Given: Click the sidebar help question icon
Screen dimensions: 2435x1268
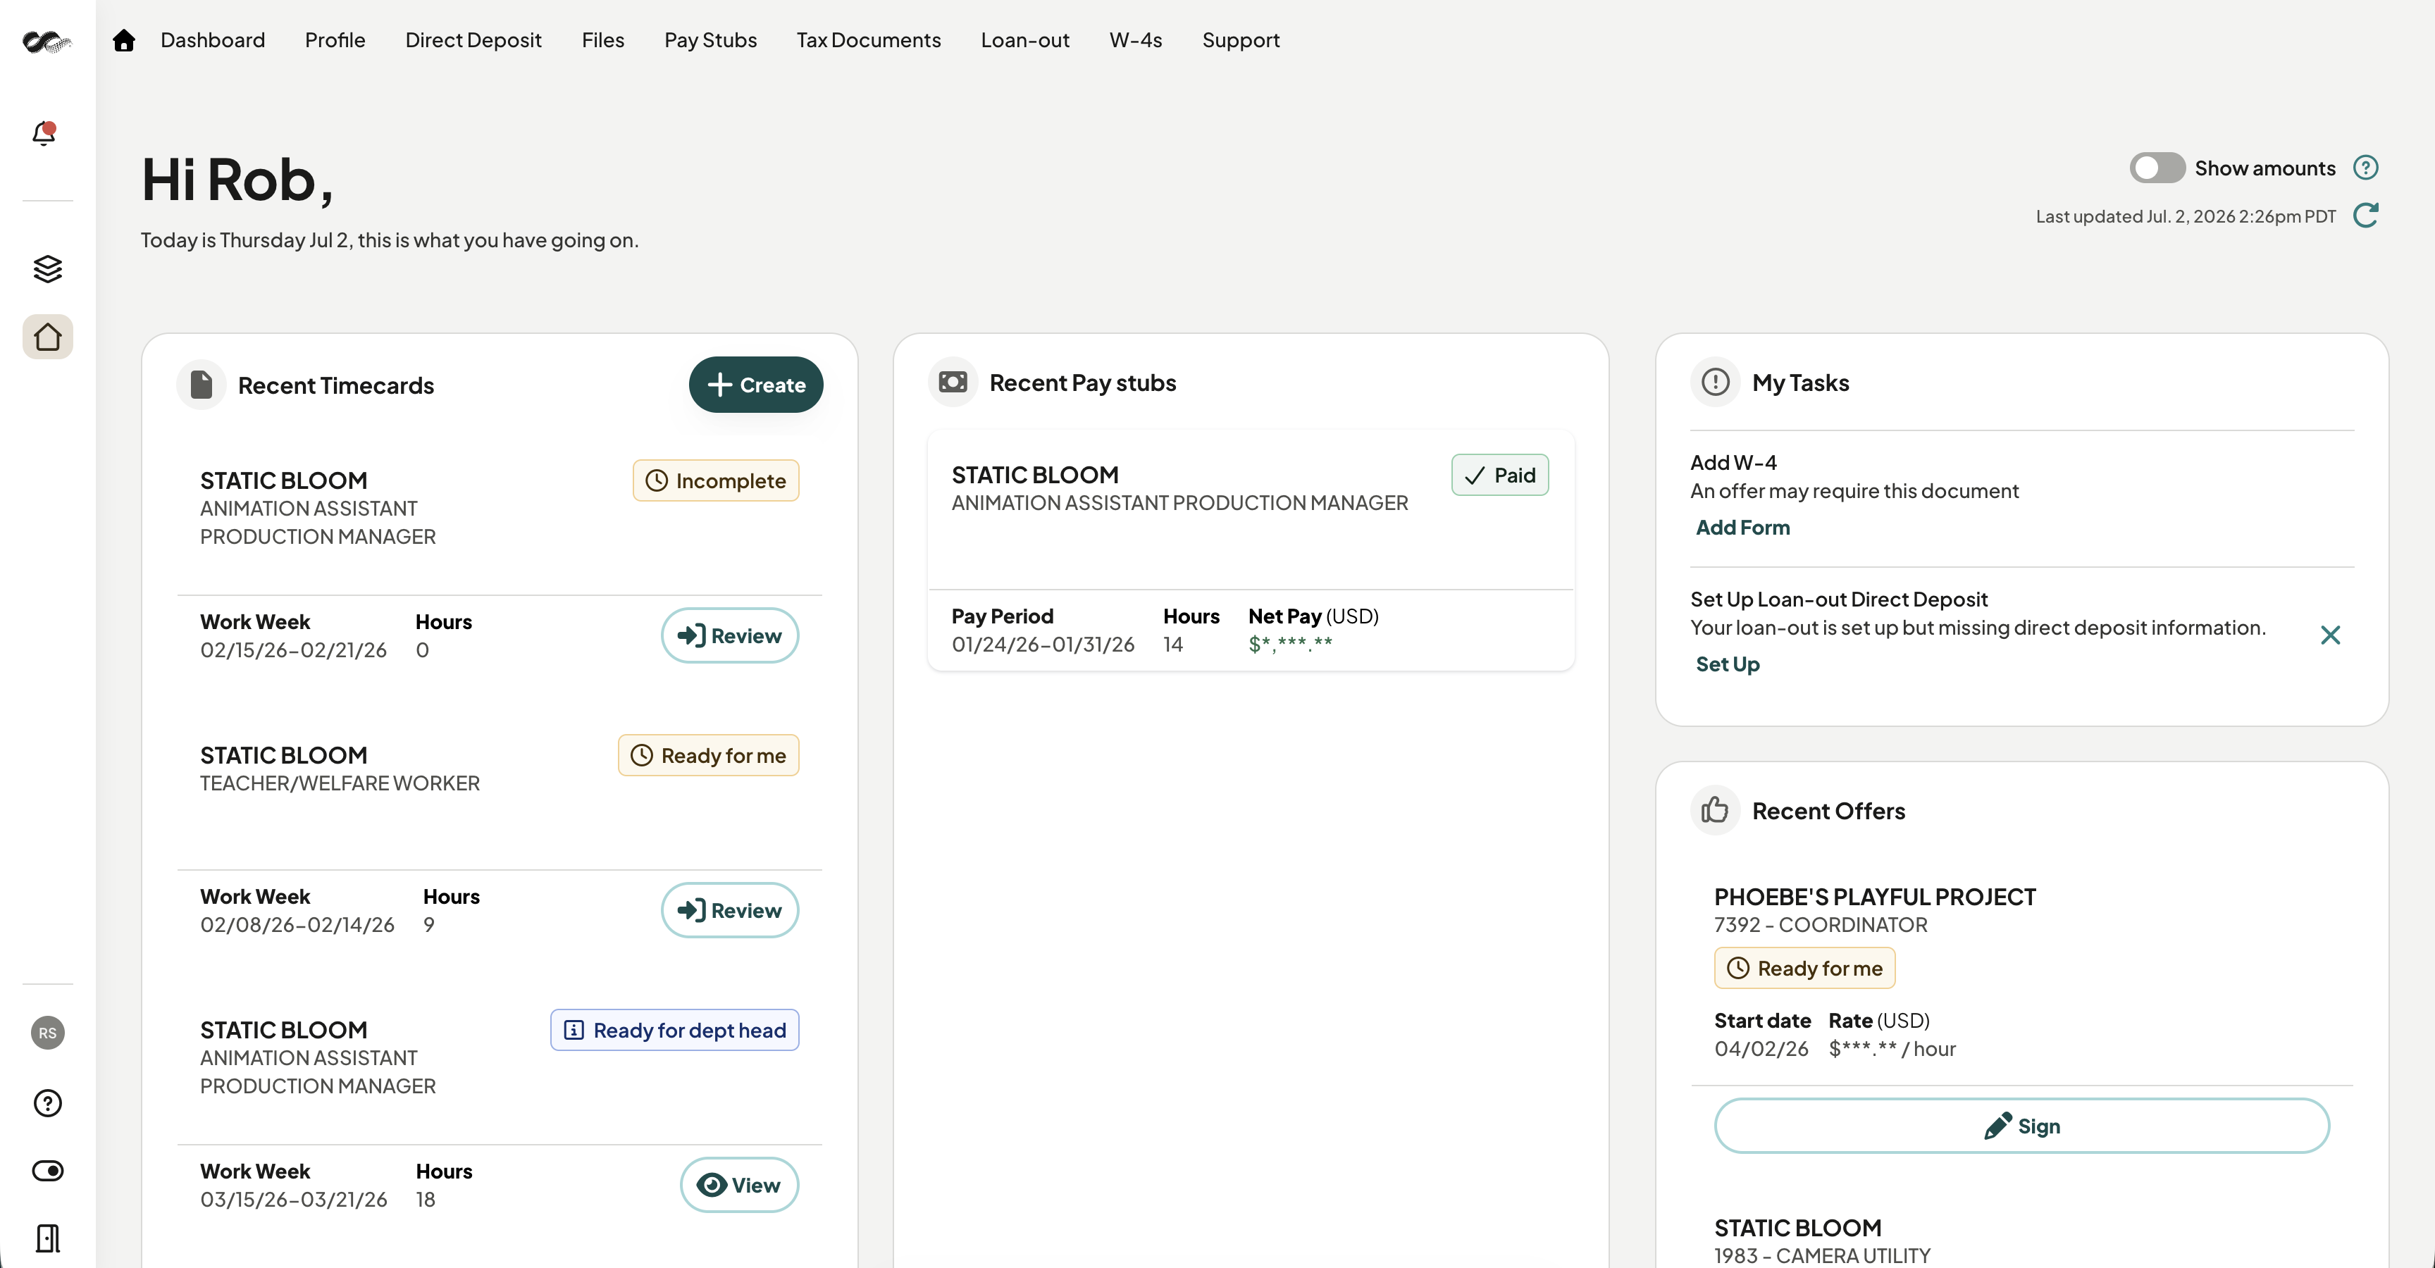Looking at the screenshot, I should click(x=47, y=1104).
